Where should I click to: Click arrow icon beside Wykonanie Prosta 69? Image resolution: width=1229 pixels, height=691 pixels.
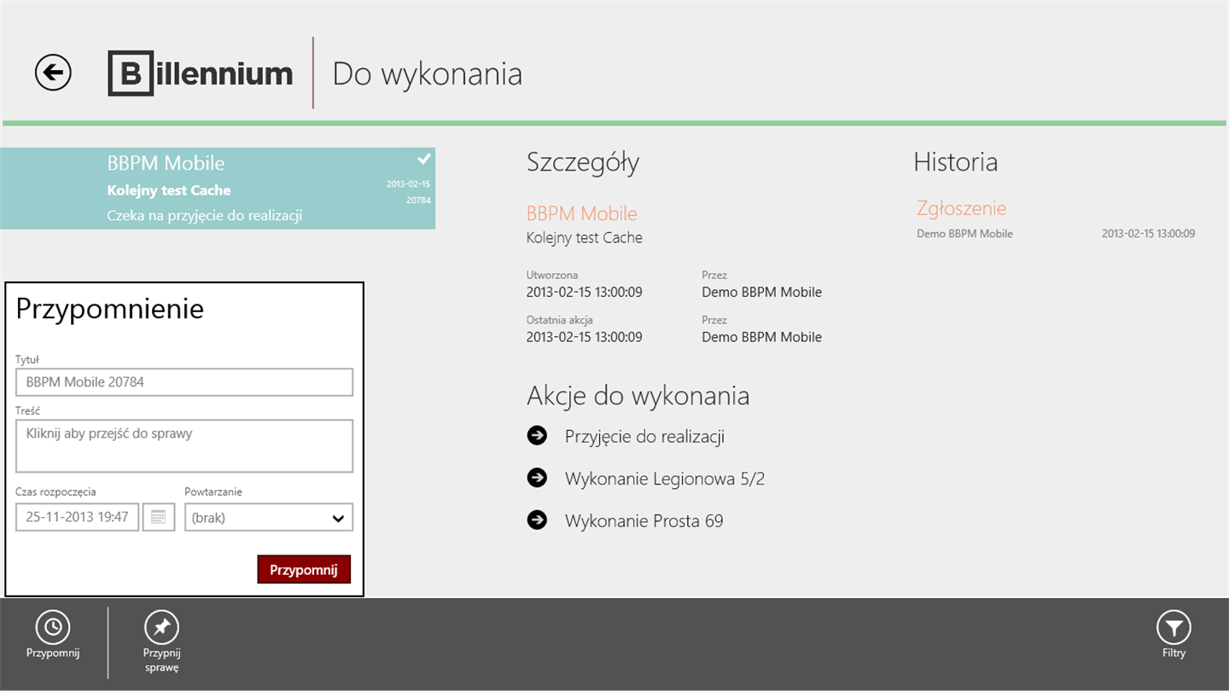pos(537,520)
